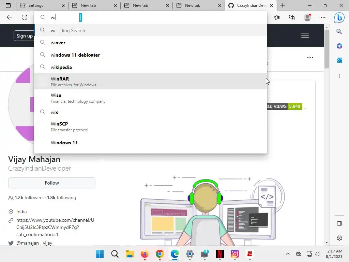
Task: Follow Vijay Mahajan
Action: (52, 183)
